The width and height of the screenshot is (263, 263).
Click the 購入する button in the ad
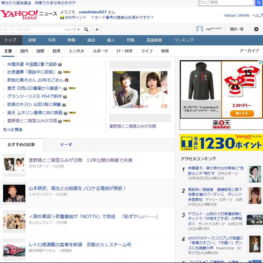pyautogui.click(x=242, y=113)
